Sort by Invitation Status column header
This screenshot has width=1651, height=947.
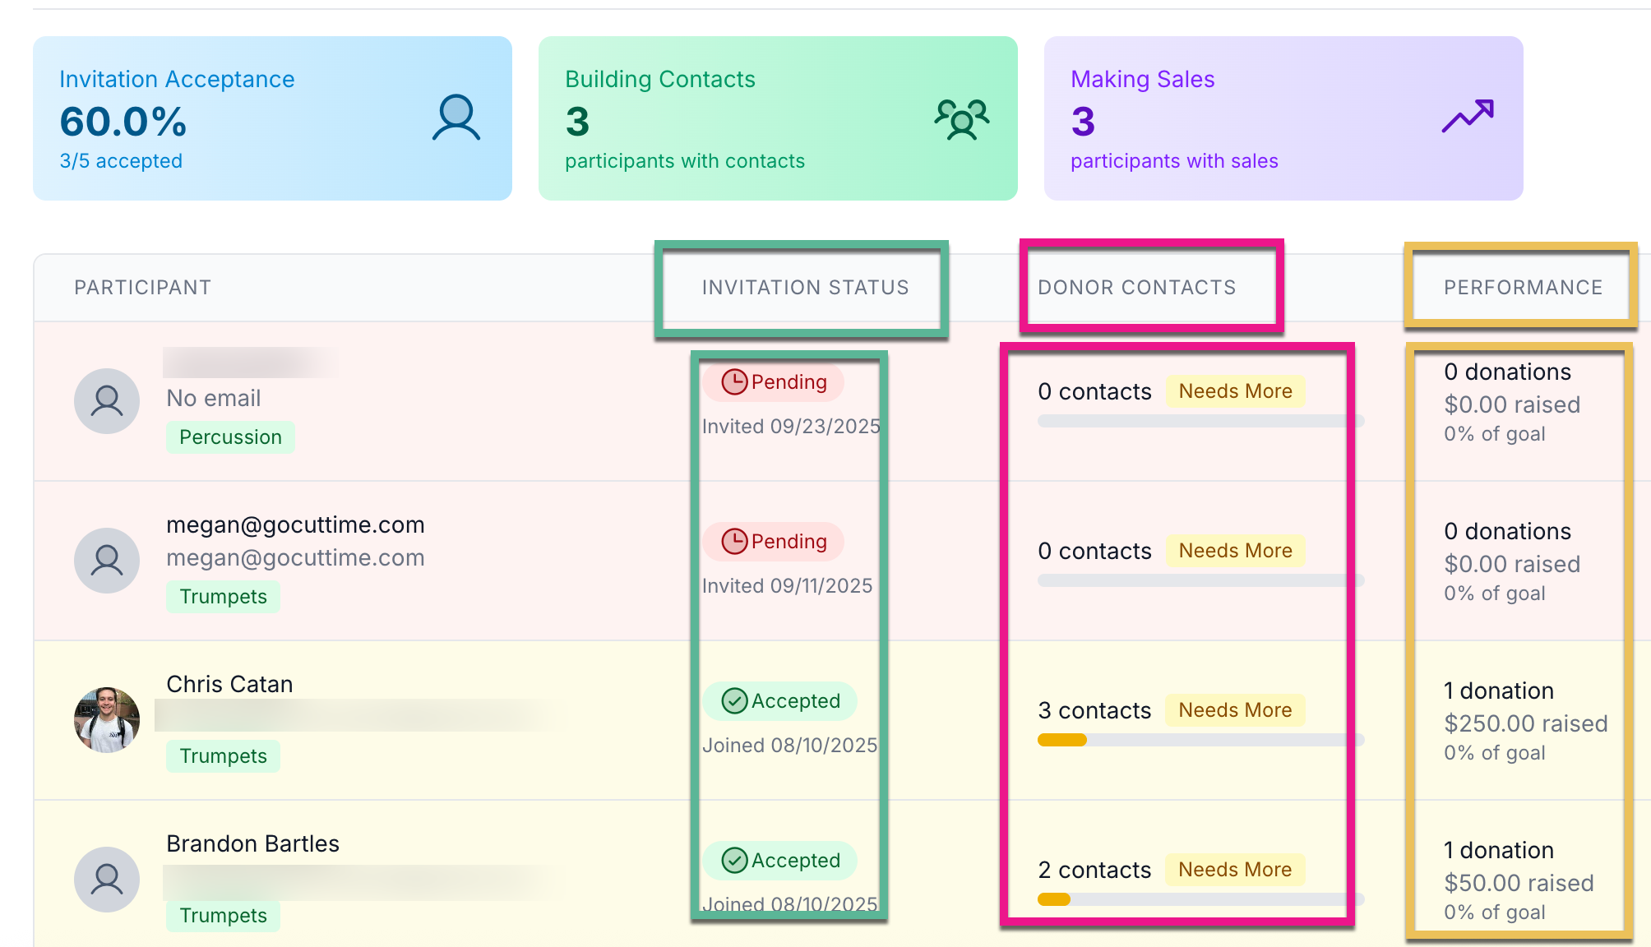[x=805, y=288]
